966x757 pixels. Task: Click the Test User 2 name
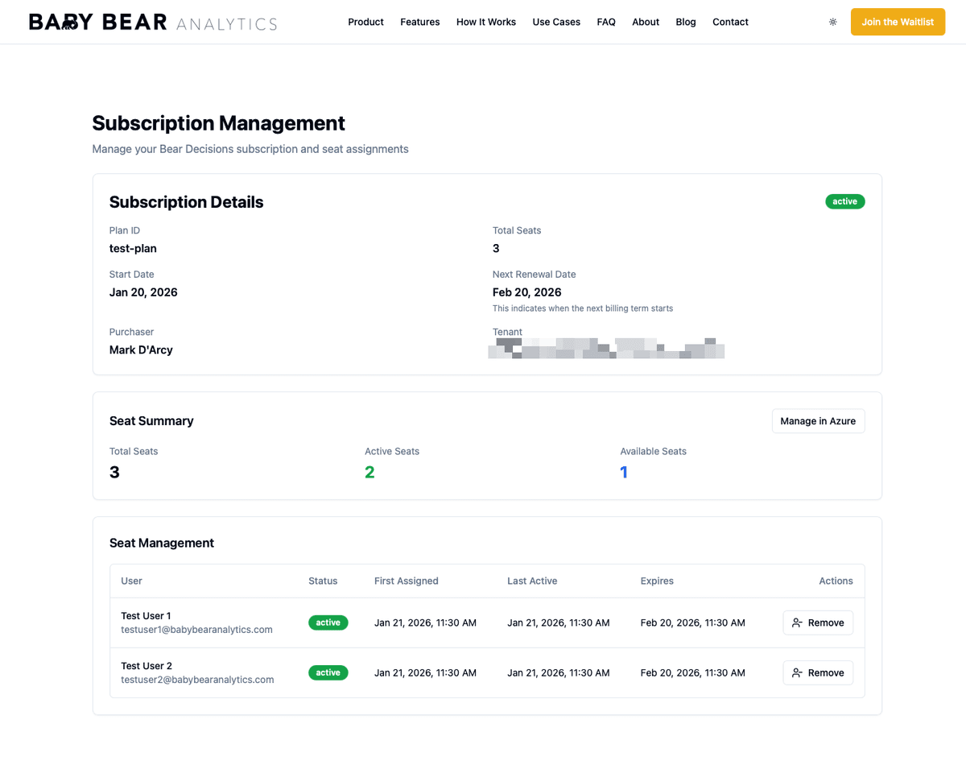147,666
